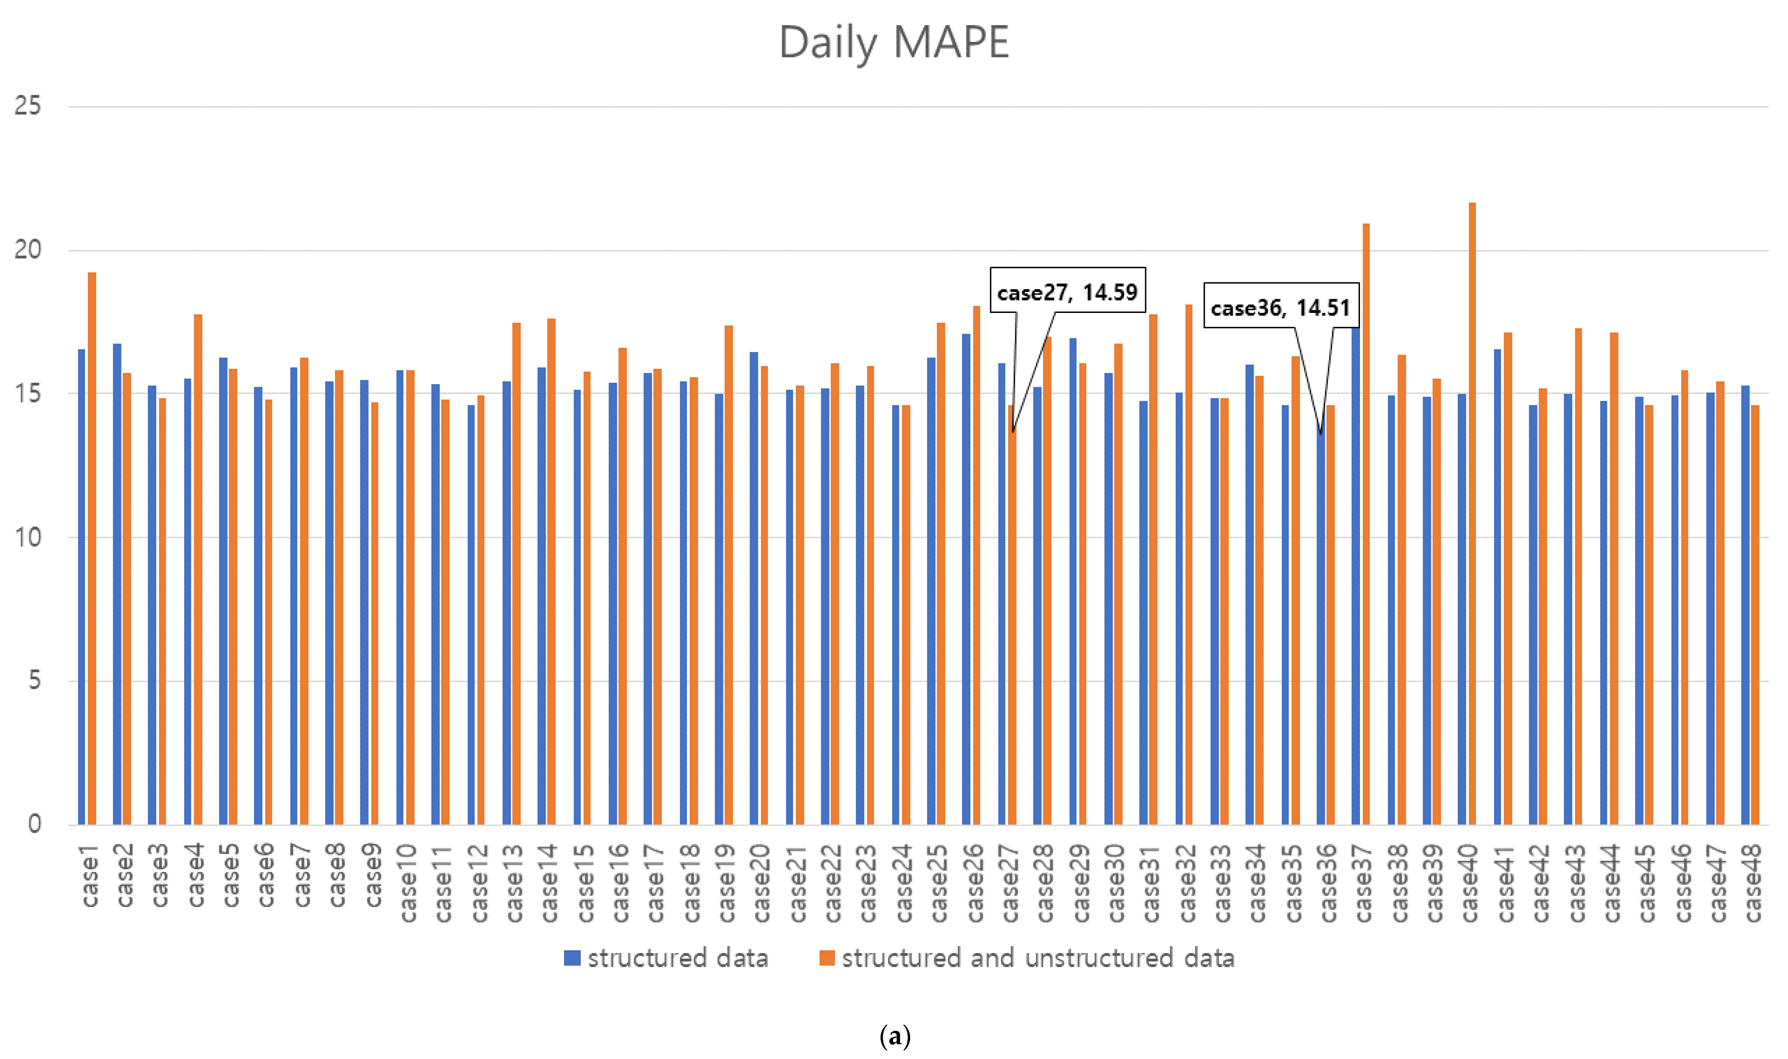Click the y-axis value 10

tap(28, 537)
